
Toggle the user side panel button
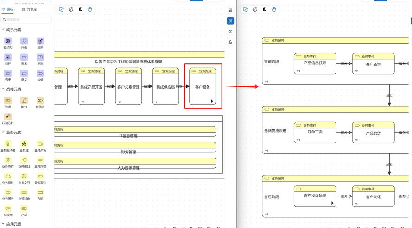pos(230,42)
